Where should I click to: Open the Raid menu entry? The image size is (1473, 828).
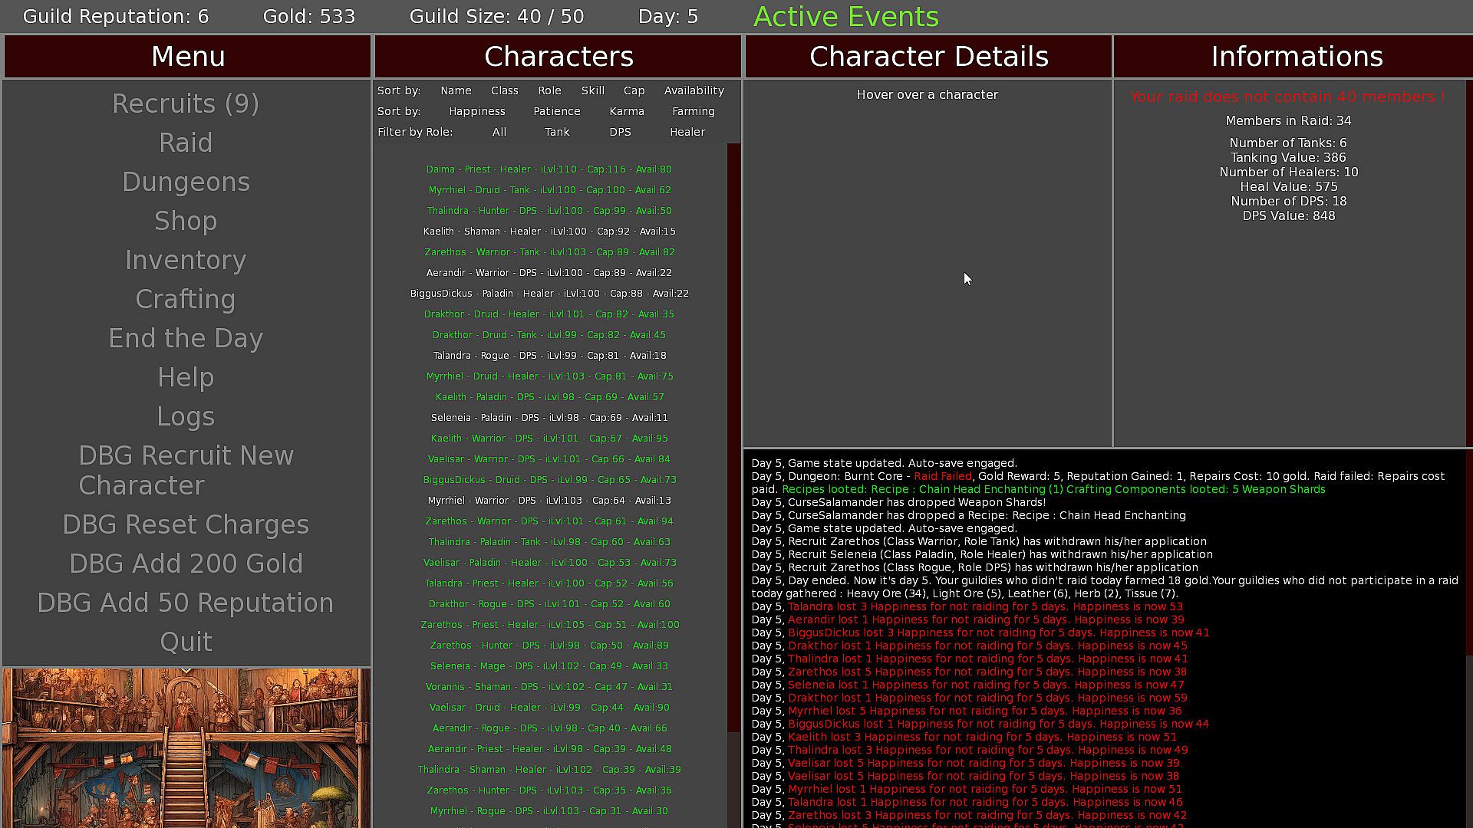[x=186, y=143]
